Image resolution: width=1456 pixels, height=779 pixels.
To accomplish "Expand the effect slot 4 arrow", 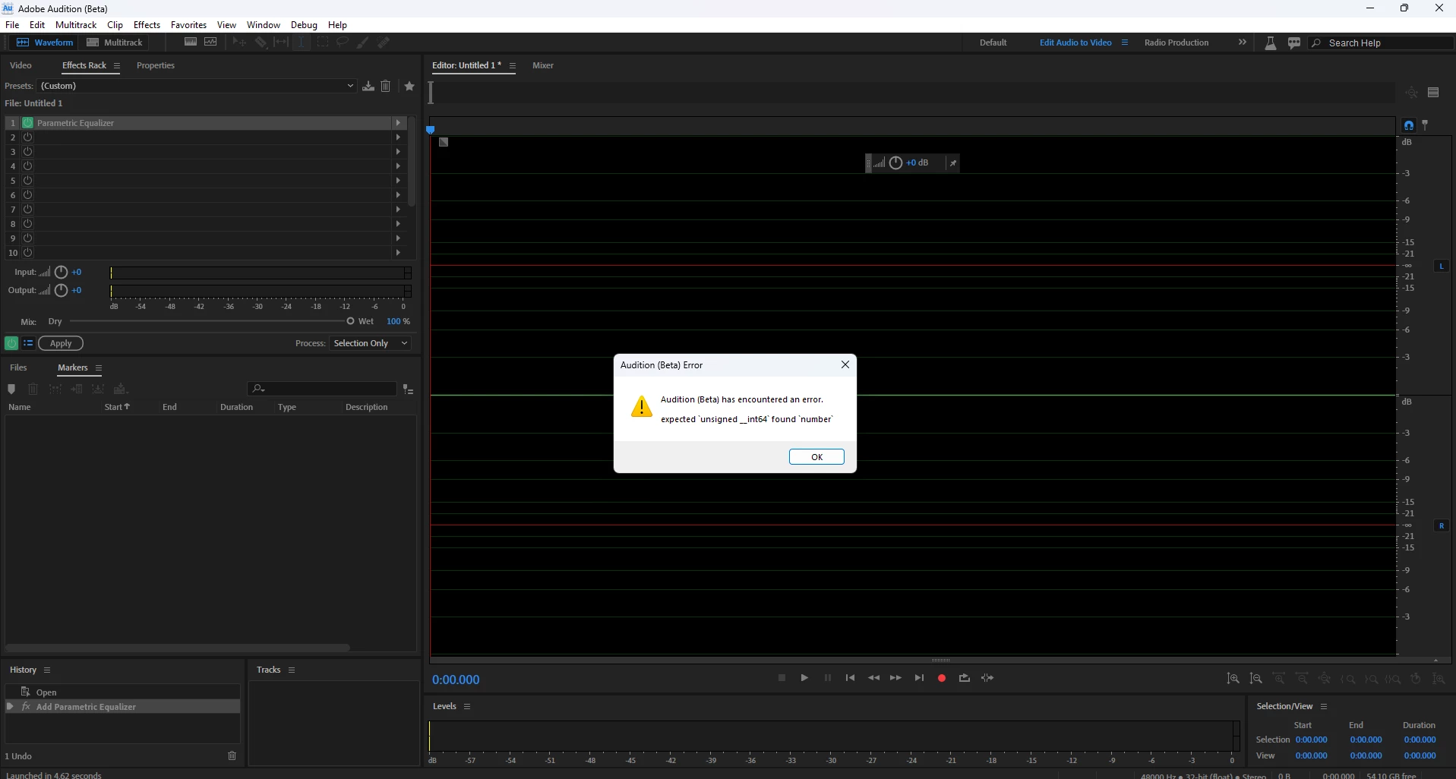I will pyautogui.click(x=398, y=166).
